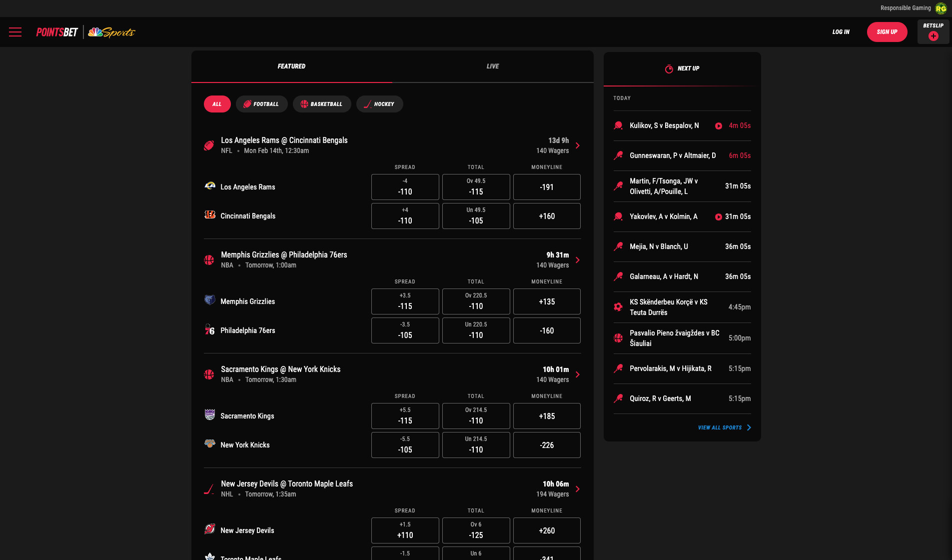Image resolution: width=952 pixels, height=560 pixels.
Task: Click tennis icon for Gunneswaran v Altmaier
Action: tap(618, 155)
